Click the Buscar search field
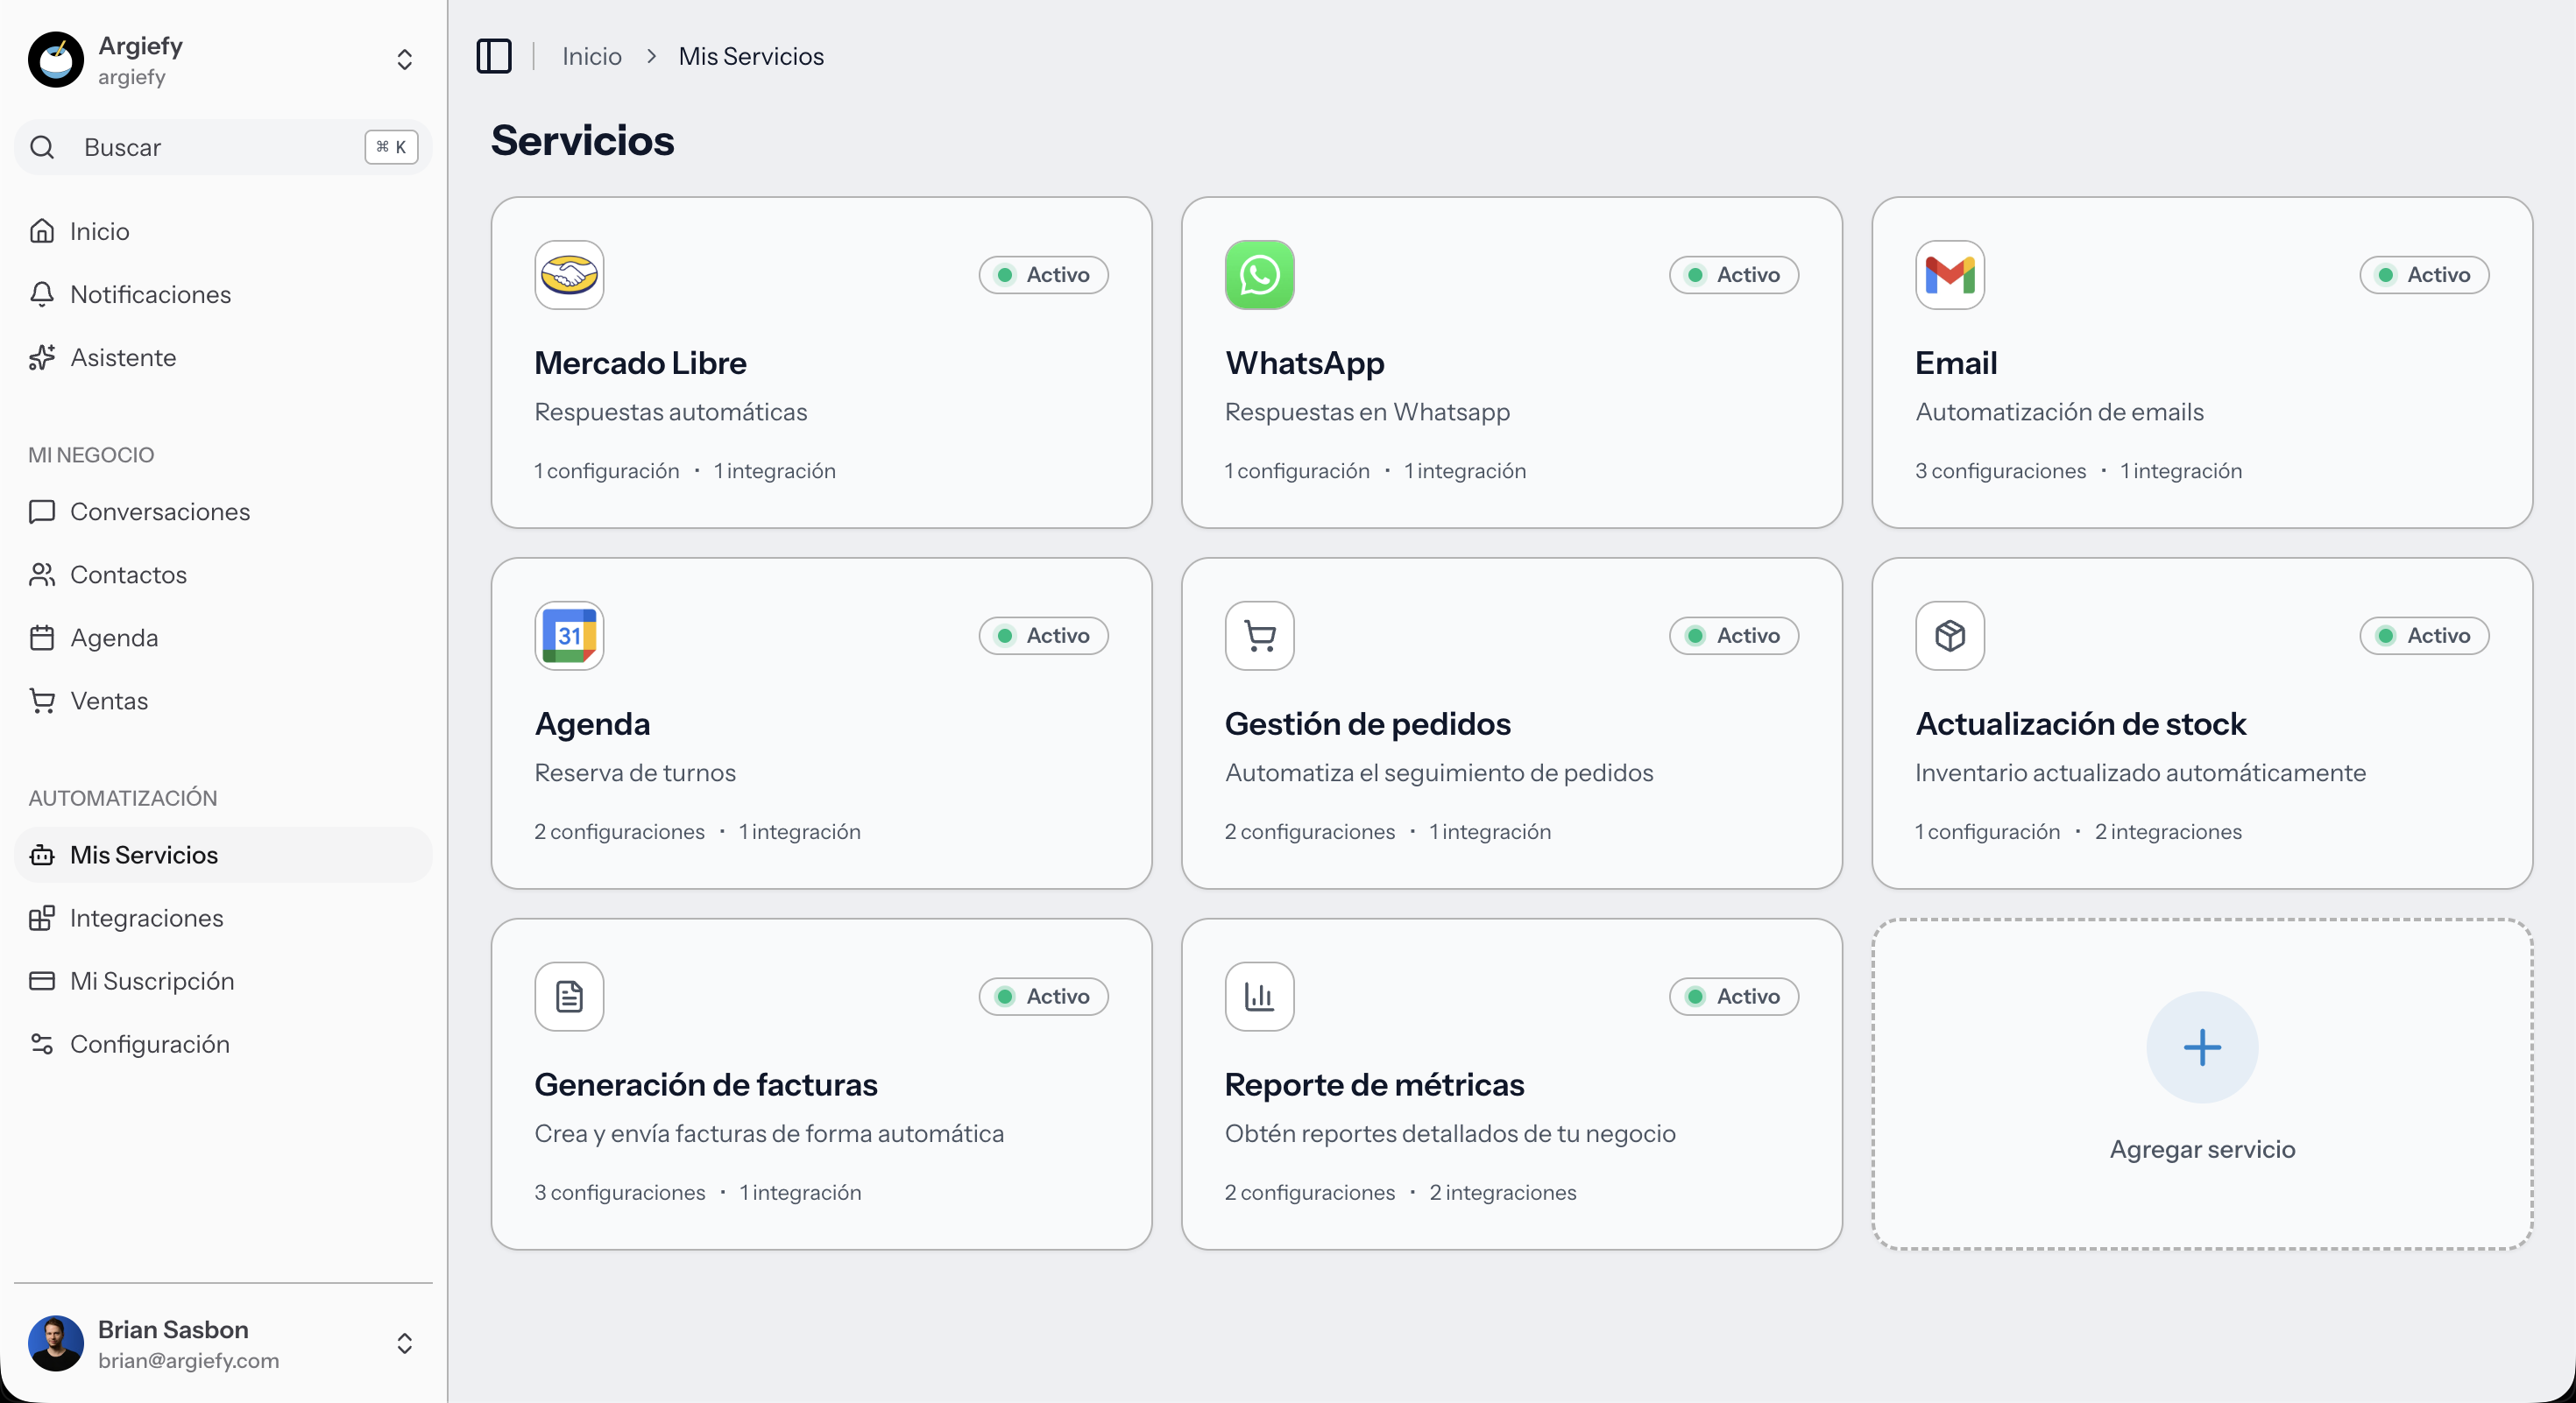The height and width of the screenshot is (1403, 2576). pyautogui.click(x=220, y=148)
